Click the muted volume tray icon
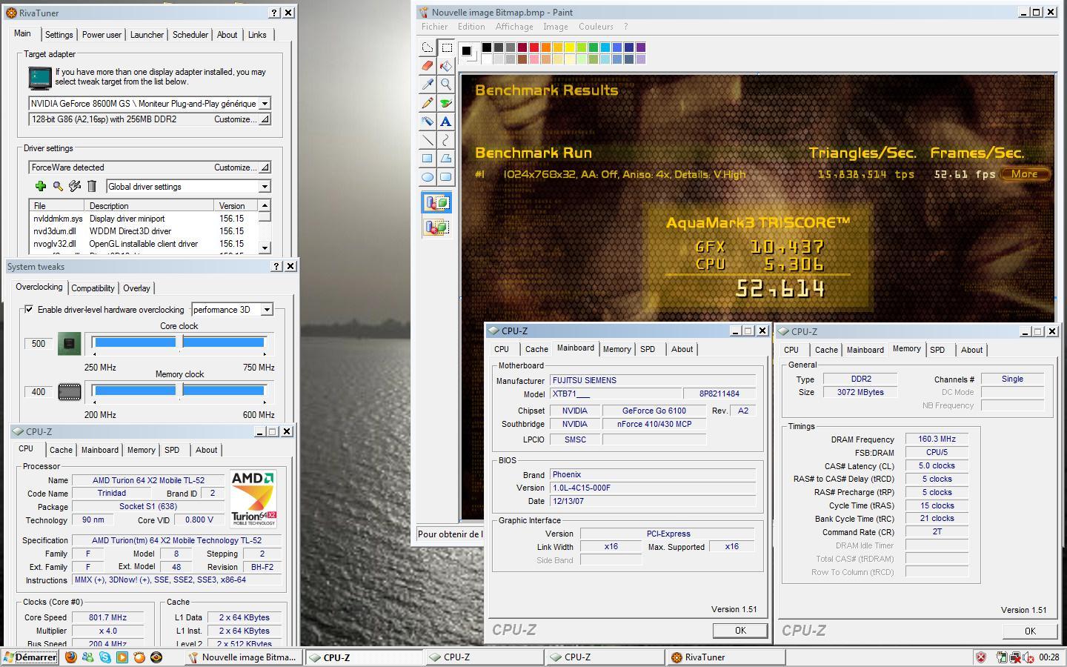 [x=1028, y=657]
